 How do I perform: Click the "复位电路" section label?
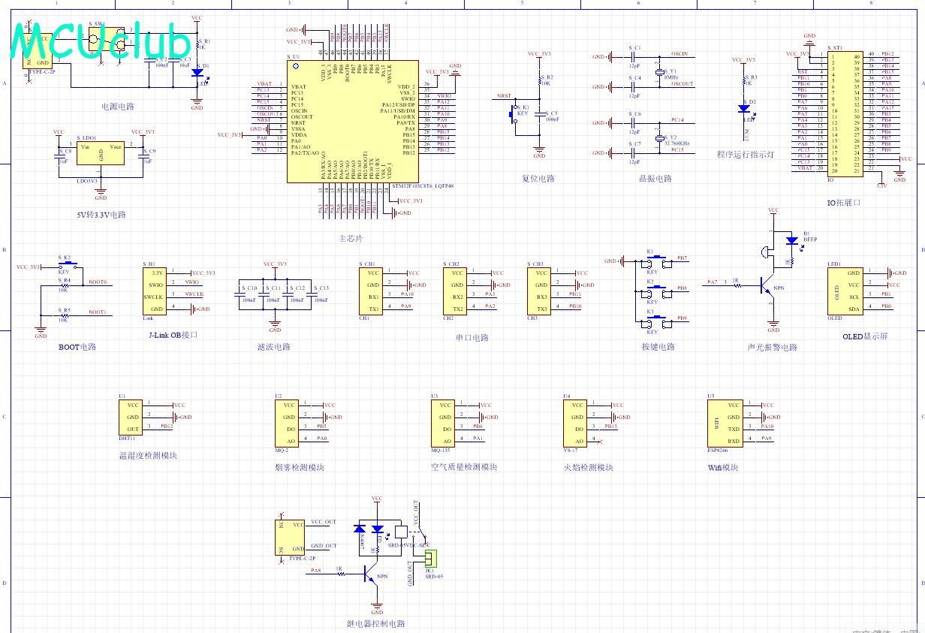(538, 179)
